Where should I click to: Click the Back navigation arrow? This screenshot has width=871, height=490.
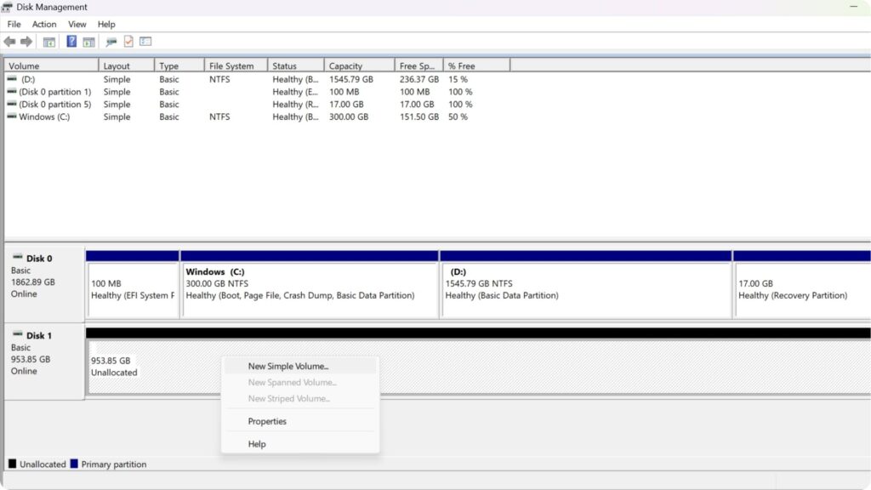click(10, 42)
